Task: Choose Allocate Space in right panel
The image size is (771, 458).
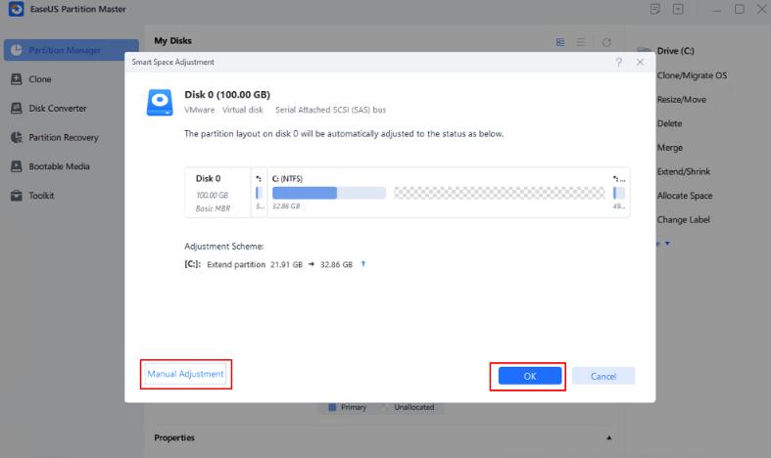Action: tap(685, 196)
